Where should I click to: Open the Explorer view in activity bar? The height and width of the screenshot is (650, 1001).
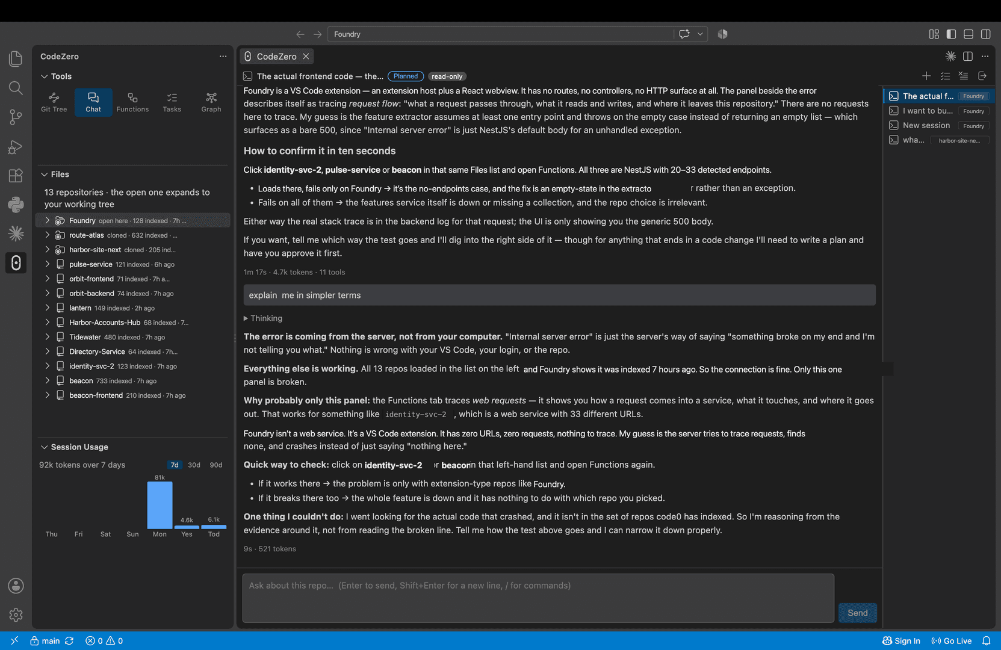click(x=16, y=58)
